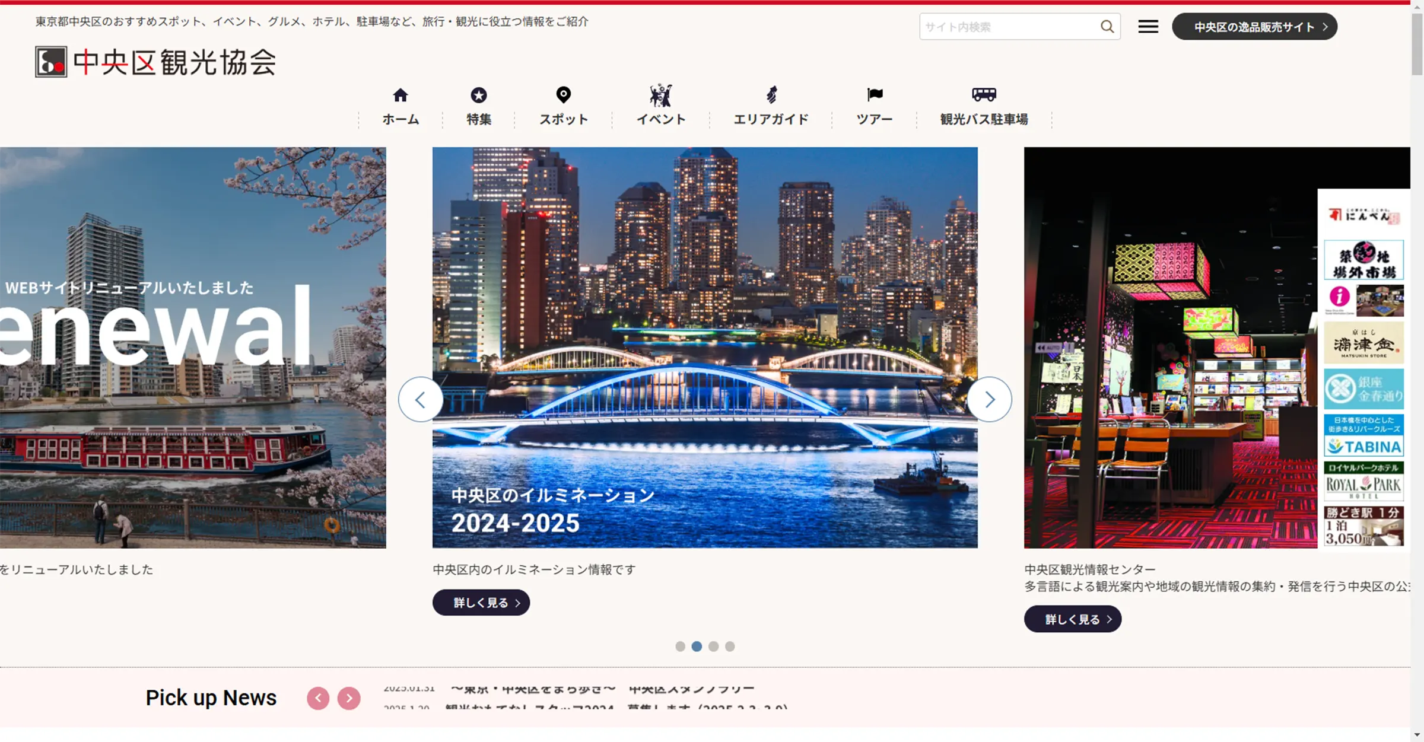
Task: Select the ホーム (Home) navigation icon
Action: pos(401,95)
